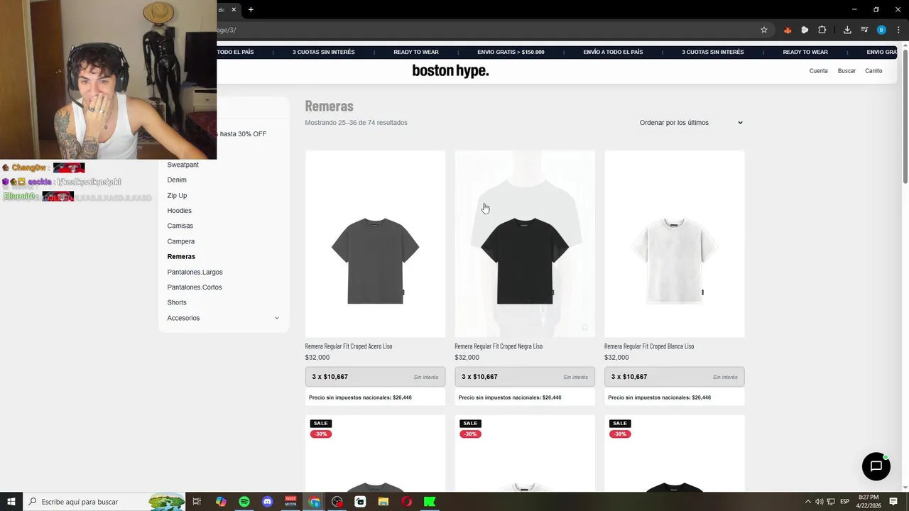Click the ESP language indicator
This screenshot has width=909, height=511.
(x=844, y=502)
